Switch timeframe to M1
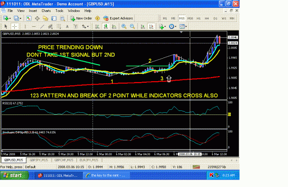 (x=165, y=18)
